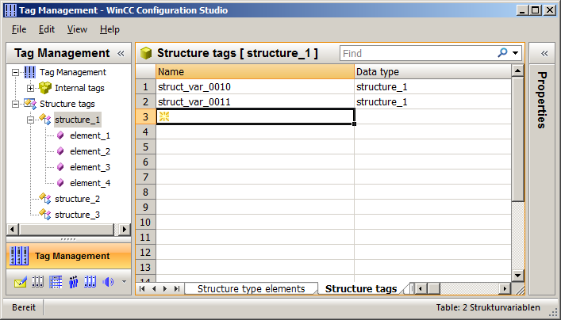
Task: Click in the Find search field
Action: tap(417, 53)
